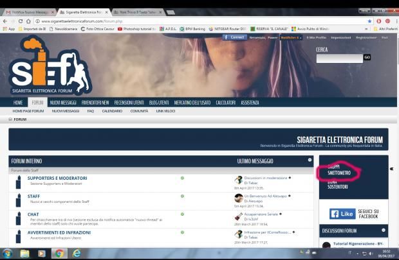Click the avatar next to Un Benvenuto Ad Alesvapo
Image resolution: width=399 pixels, height=260 pixels.
[x=238, y=198]
